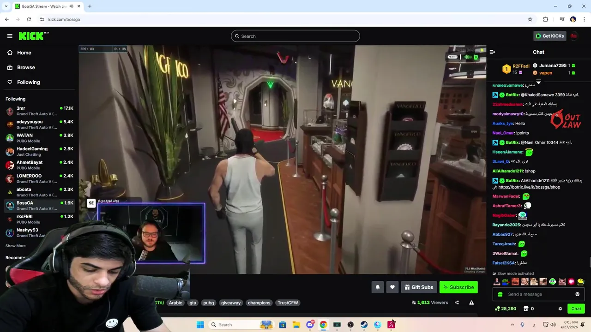Reload the kick.com page

[29, 19]
